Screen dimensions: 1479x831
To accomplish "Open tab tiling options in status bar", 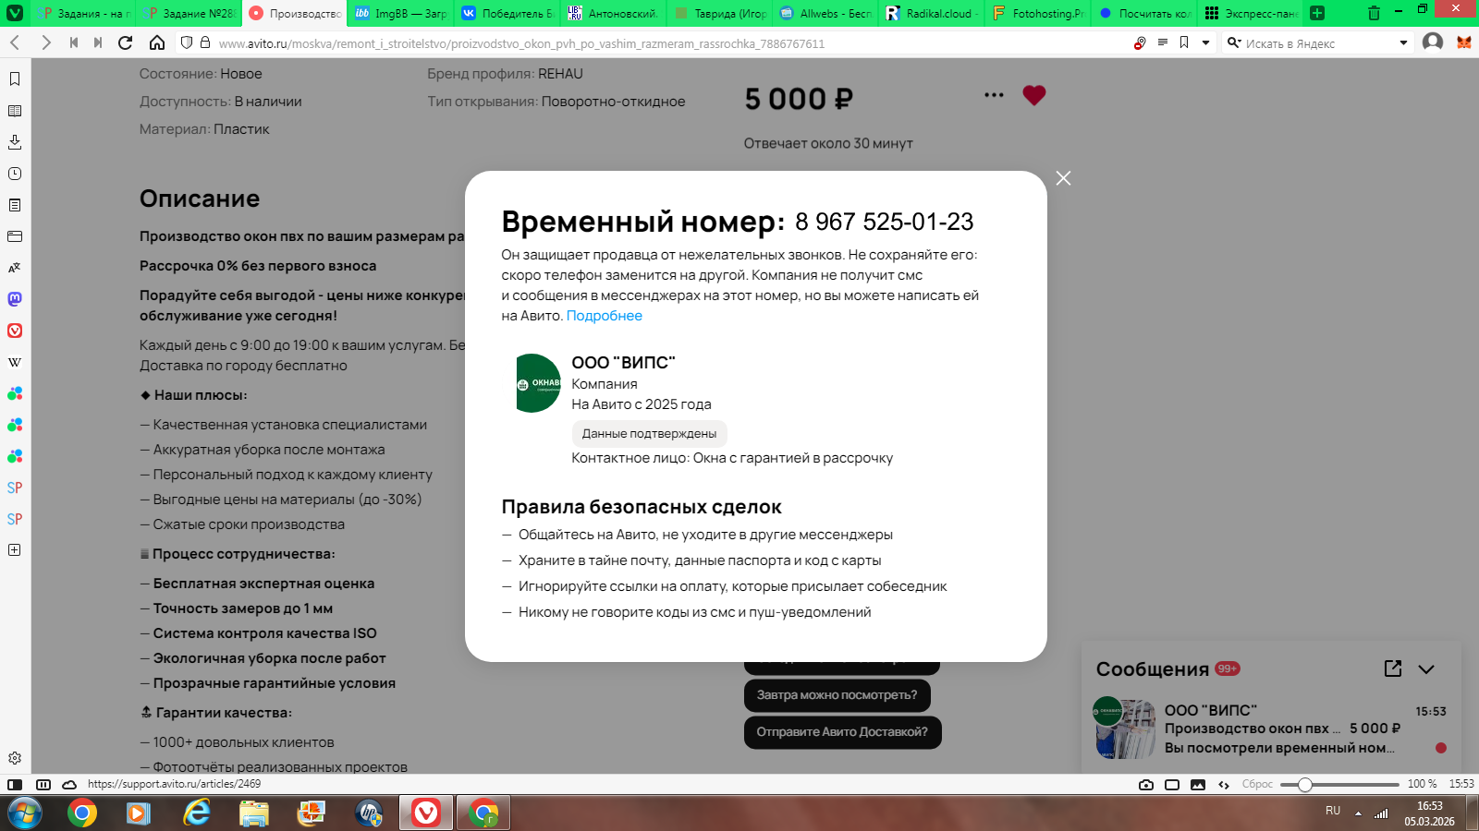I will point(43,785).
